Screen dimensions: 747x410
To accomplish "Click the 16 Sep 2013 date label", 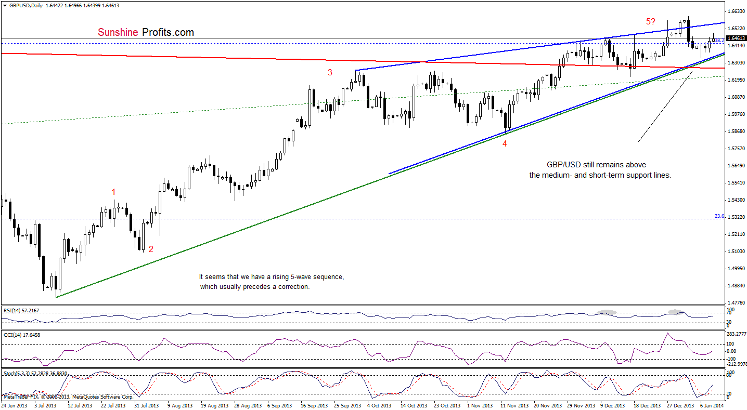I will point(313,405).
